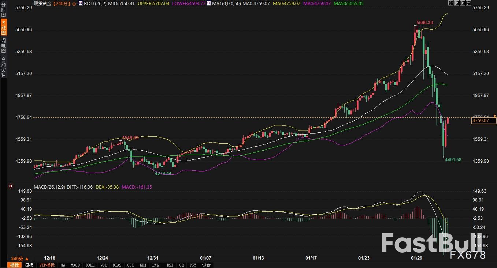This screenshot has width=497, height=268.
Task: Enable the KDJ indicator
Action: click(x=143, y=265)
